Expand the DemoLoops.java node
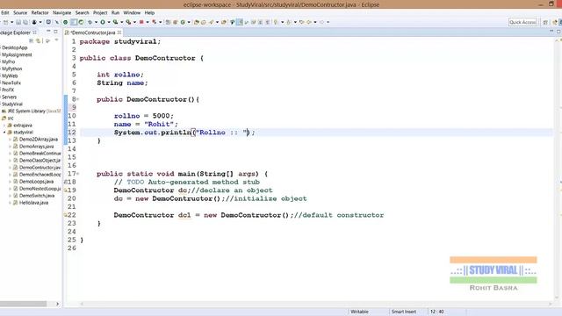The width and height of the screenshot is (562, 316). point(10,182)
